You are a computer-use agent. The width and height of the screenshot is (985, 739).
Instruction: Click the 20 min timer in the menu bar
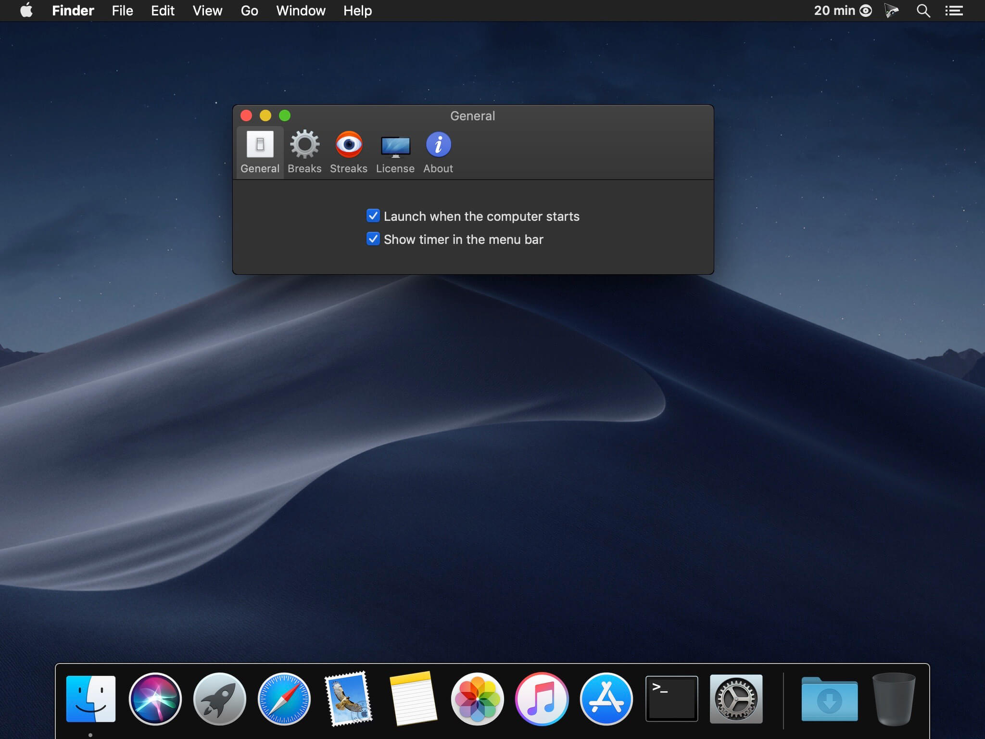pyautogui.click(x=842, y=11)
